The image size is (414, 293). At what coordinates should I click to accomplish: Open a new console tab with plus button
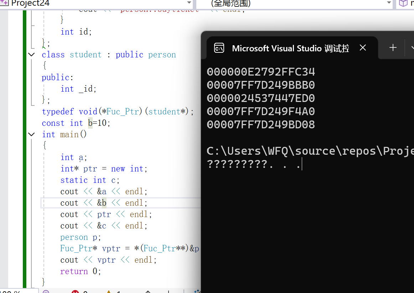pos(393,48)
